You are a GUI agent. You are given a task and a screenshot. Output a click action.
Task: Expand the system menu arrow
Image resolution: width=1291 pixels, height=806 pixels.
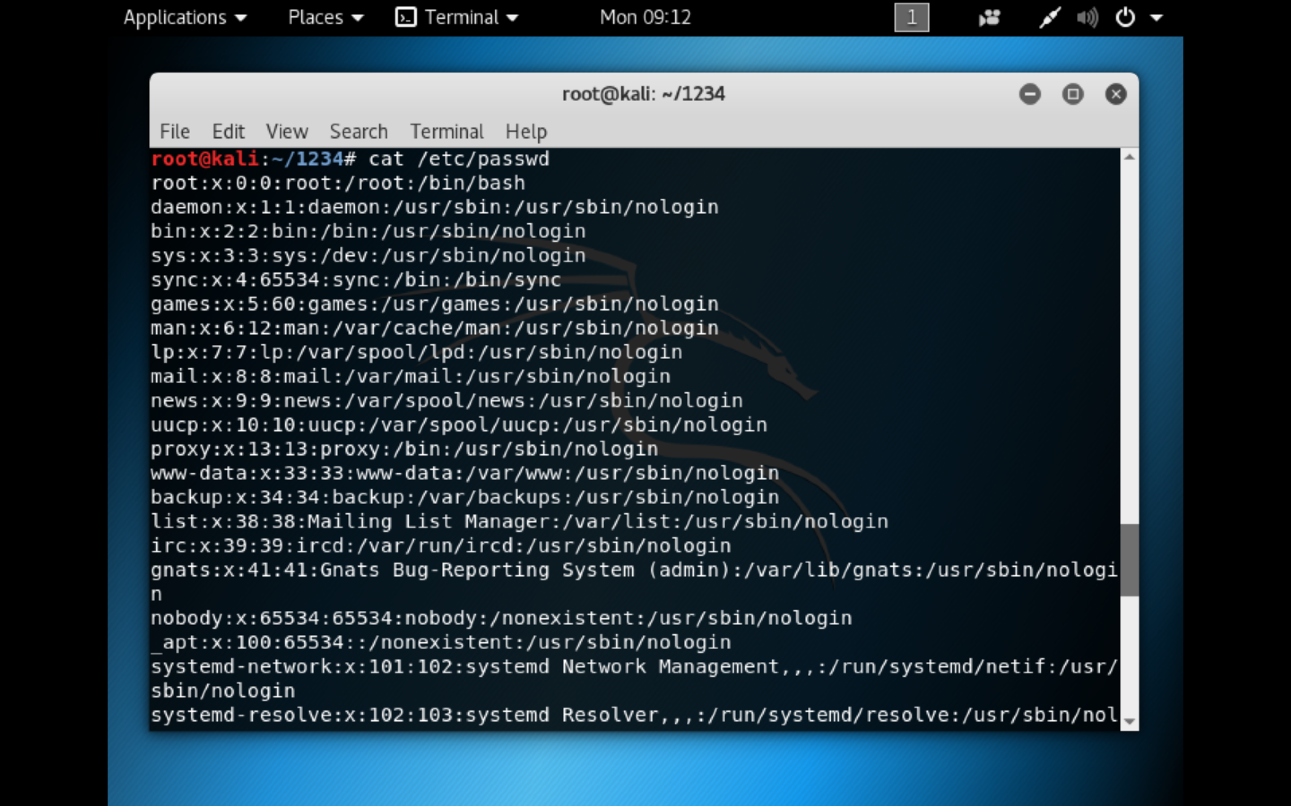coord(1156,18)
